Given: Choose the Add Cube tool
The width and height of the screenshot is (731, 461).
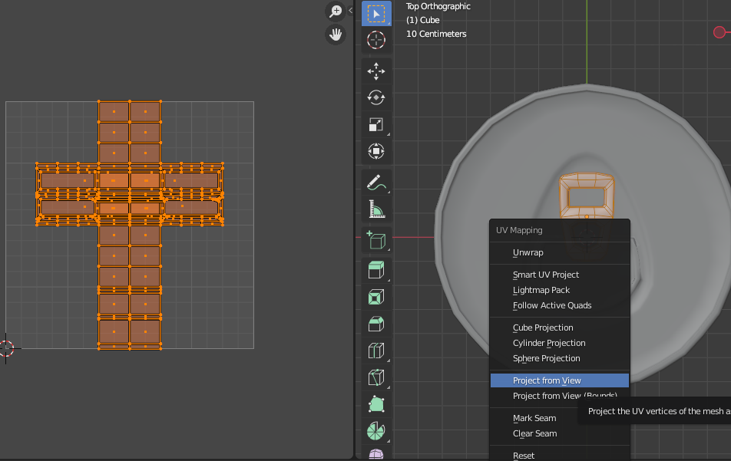Looking at the screenshot, I should [376, 240].
